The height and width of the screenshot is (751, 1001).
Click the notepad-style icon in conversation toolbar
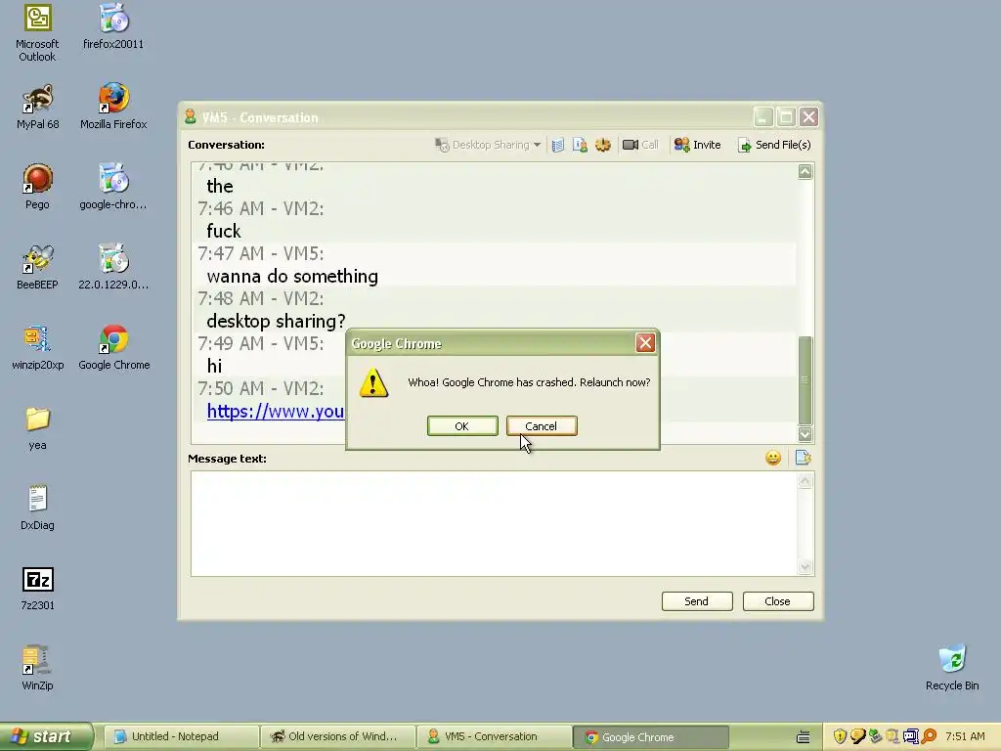(558, 145)
